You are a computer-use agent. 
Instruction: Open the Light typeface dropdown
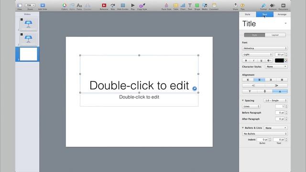pos(257,54)
